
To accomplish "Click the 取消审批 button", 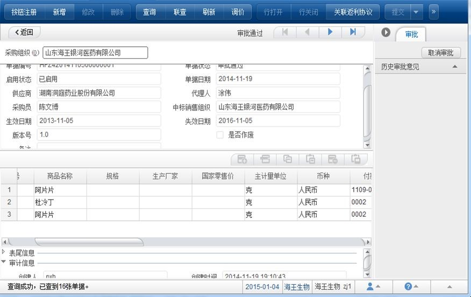I will coord(441,53).
